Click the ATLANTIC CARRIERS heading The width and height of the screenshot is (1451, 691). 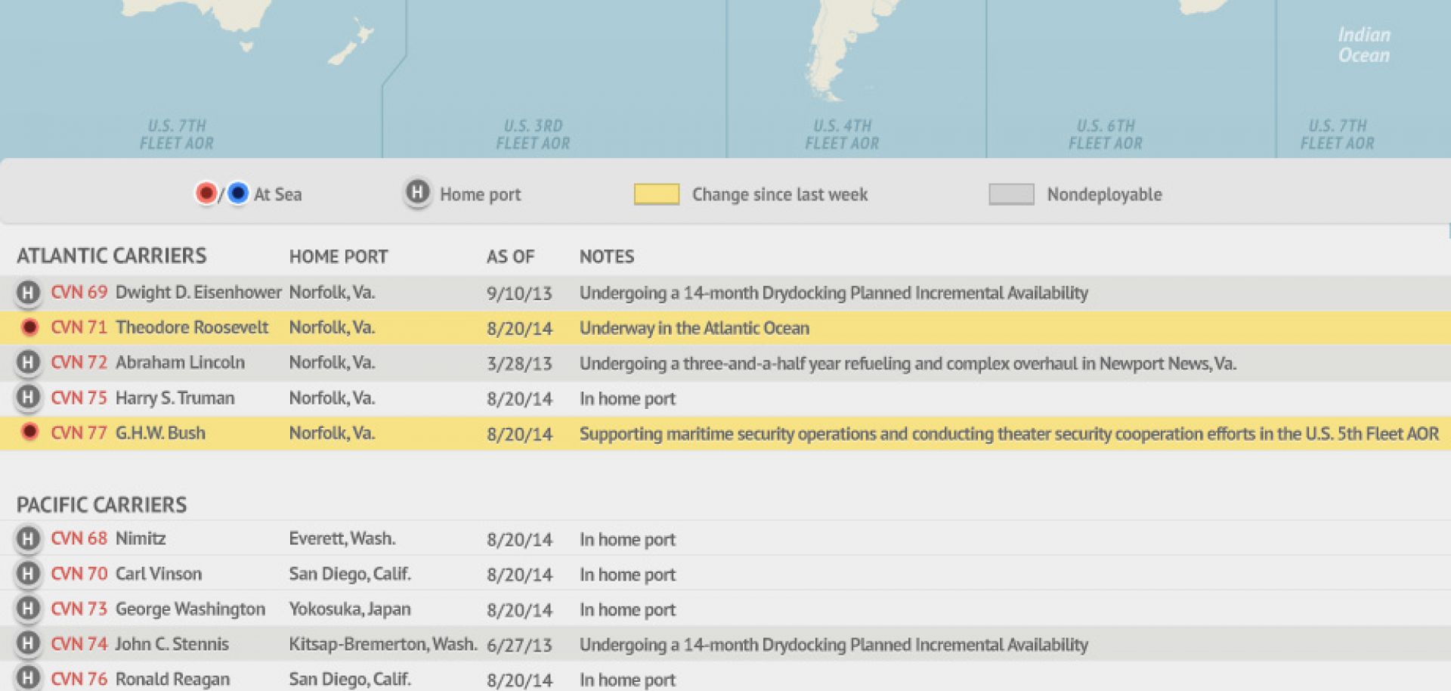pyautogui.click(x=112, y=256)
